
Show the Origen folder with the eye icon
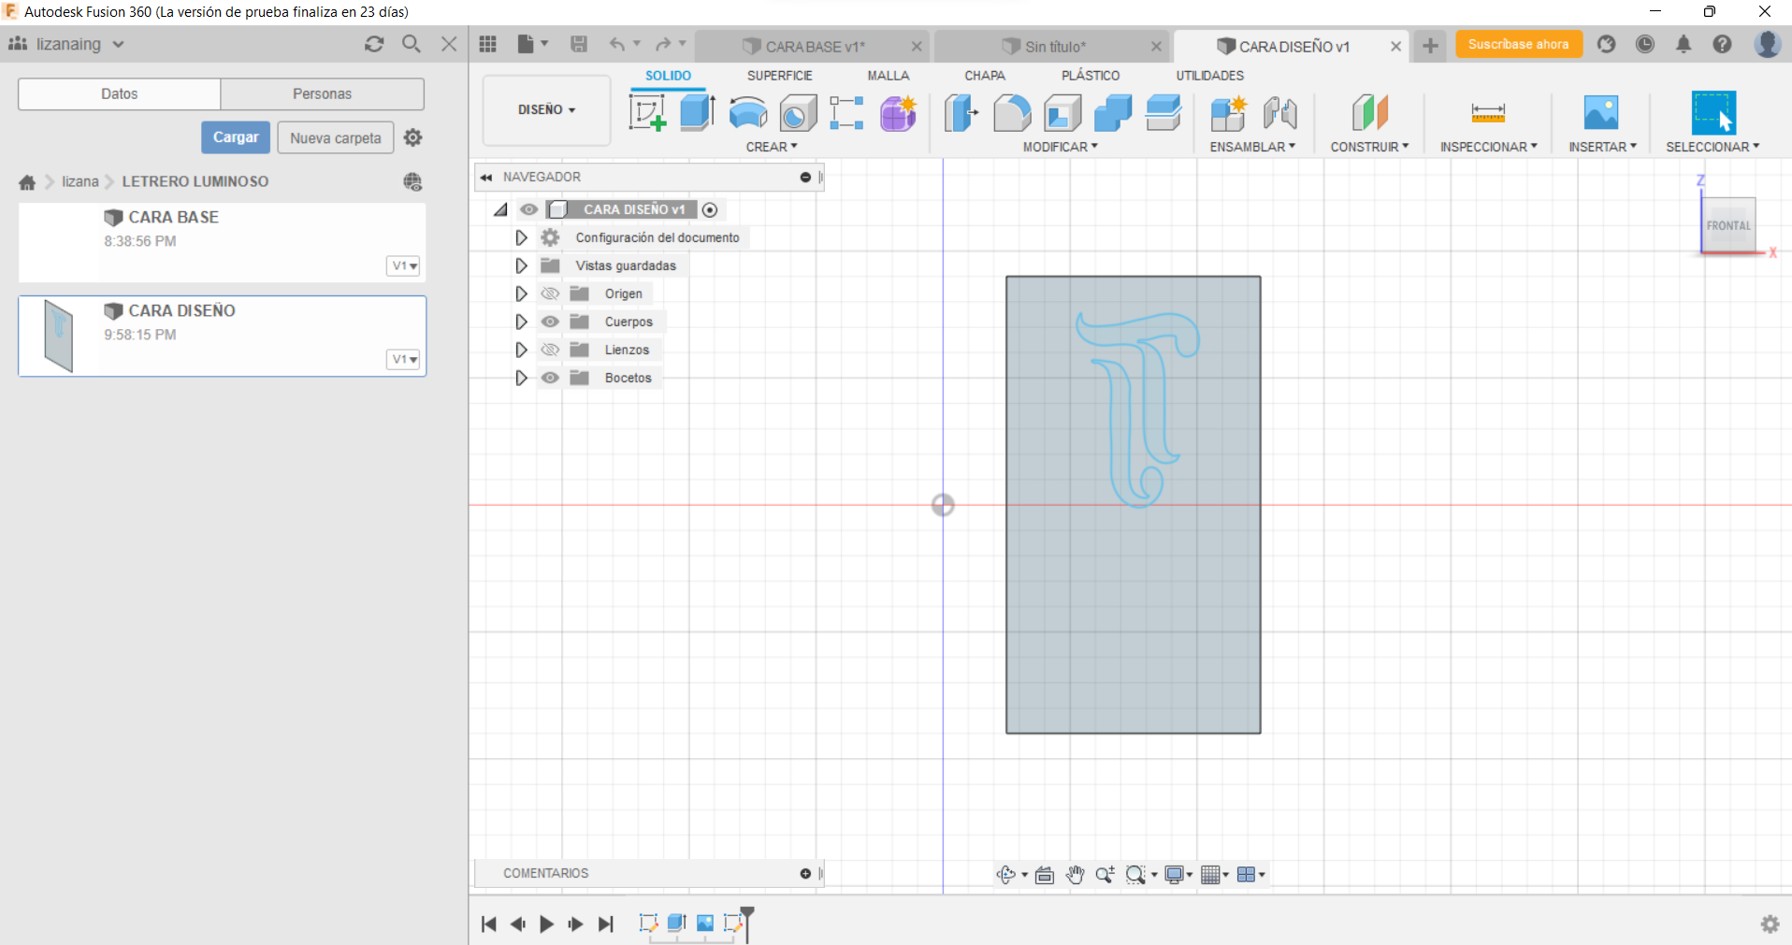tap(550, 294)
